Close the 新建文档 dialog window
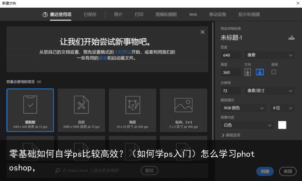The height and width of the screenshot is (181, 302). click(298, 3)
